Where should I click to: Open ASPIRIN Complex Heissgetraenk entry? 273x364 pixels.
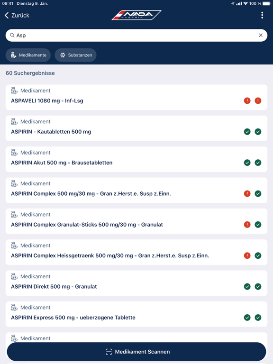pos(136,252)
